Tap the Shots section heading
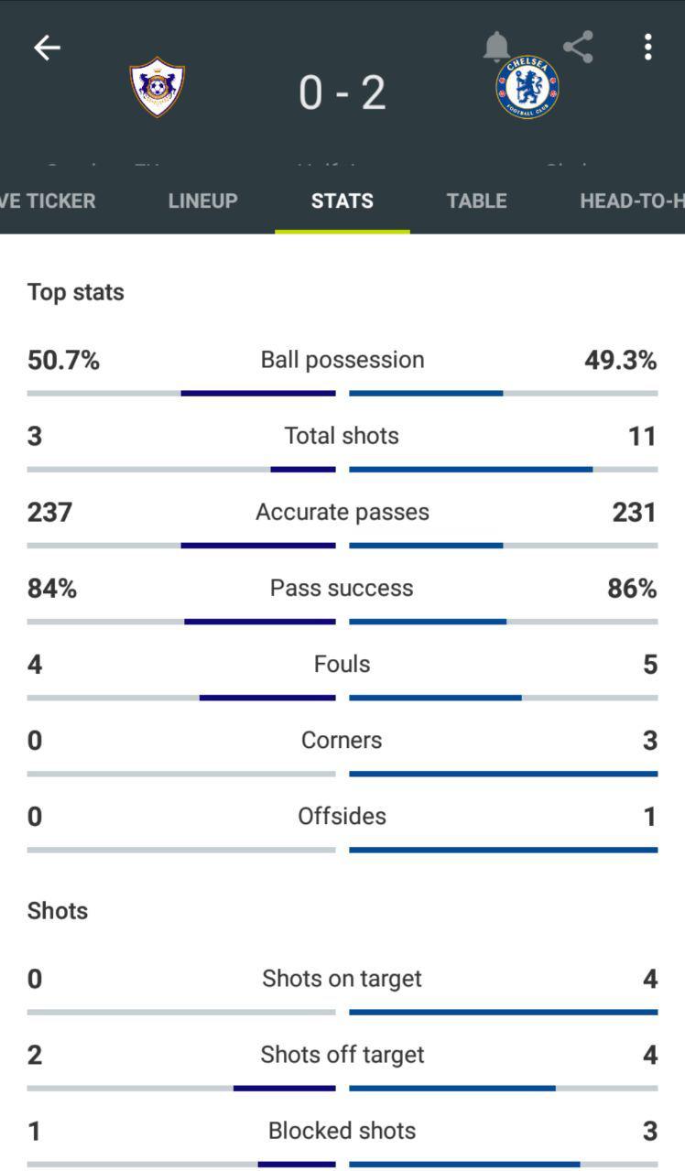The image size is (685, 1171). (58, 911)
